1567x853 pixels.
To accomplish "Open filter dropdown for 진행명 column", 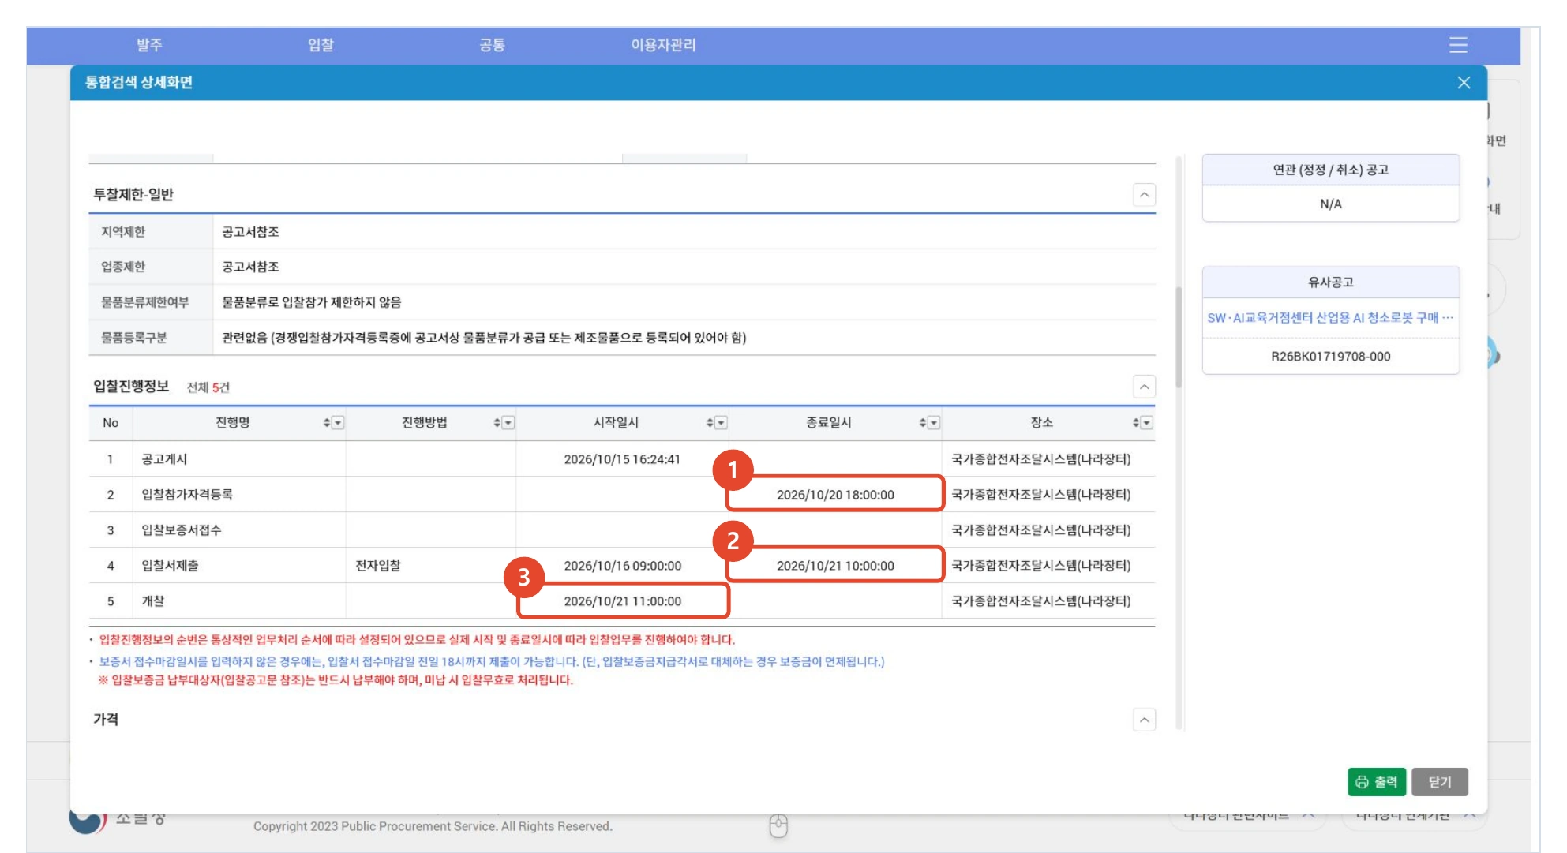I will pyautogui.click(x=338, y=423).
